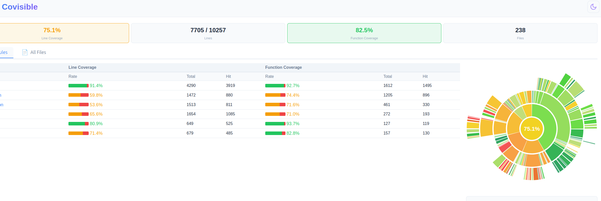
Task: Click the 92.7% function coverage bar
Action: pyautogui.click(x=275, y=86)
